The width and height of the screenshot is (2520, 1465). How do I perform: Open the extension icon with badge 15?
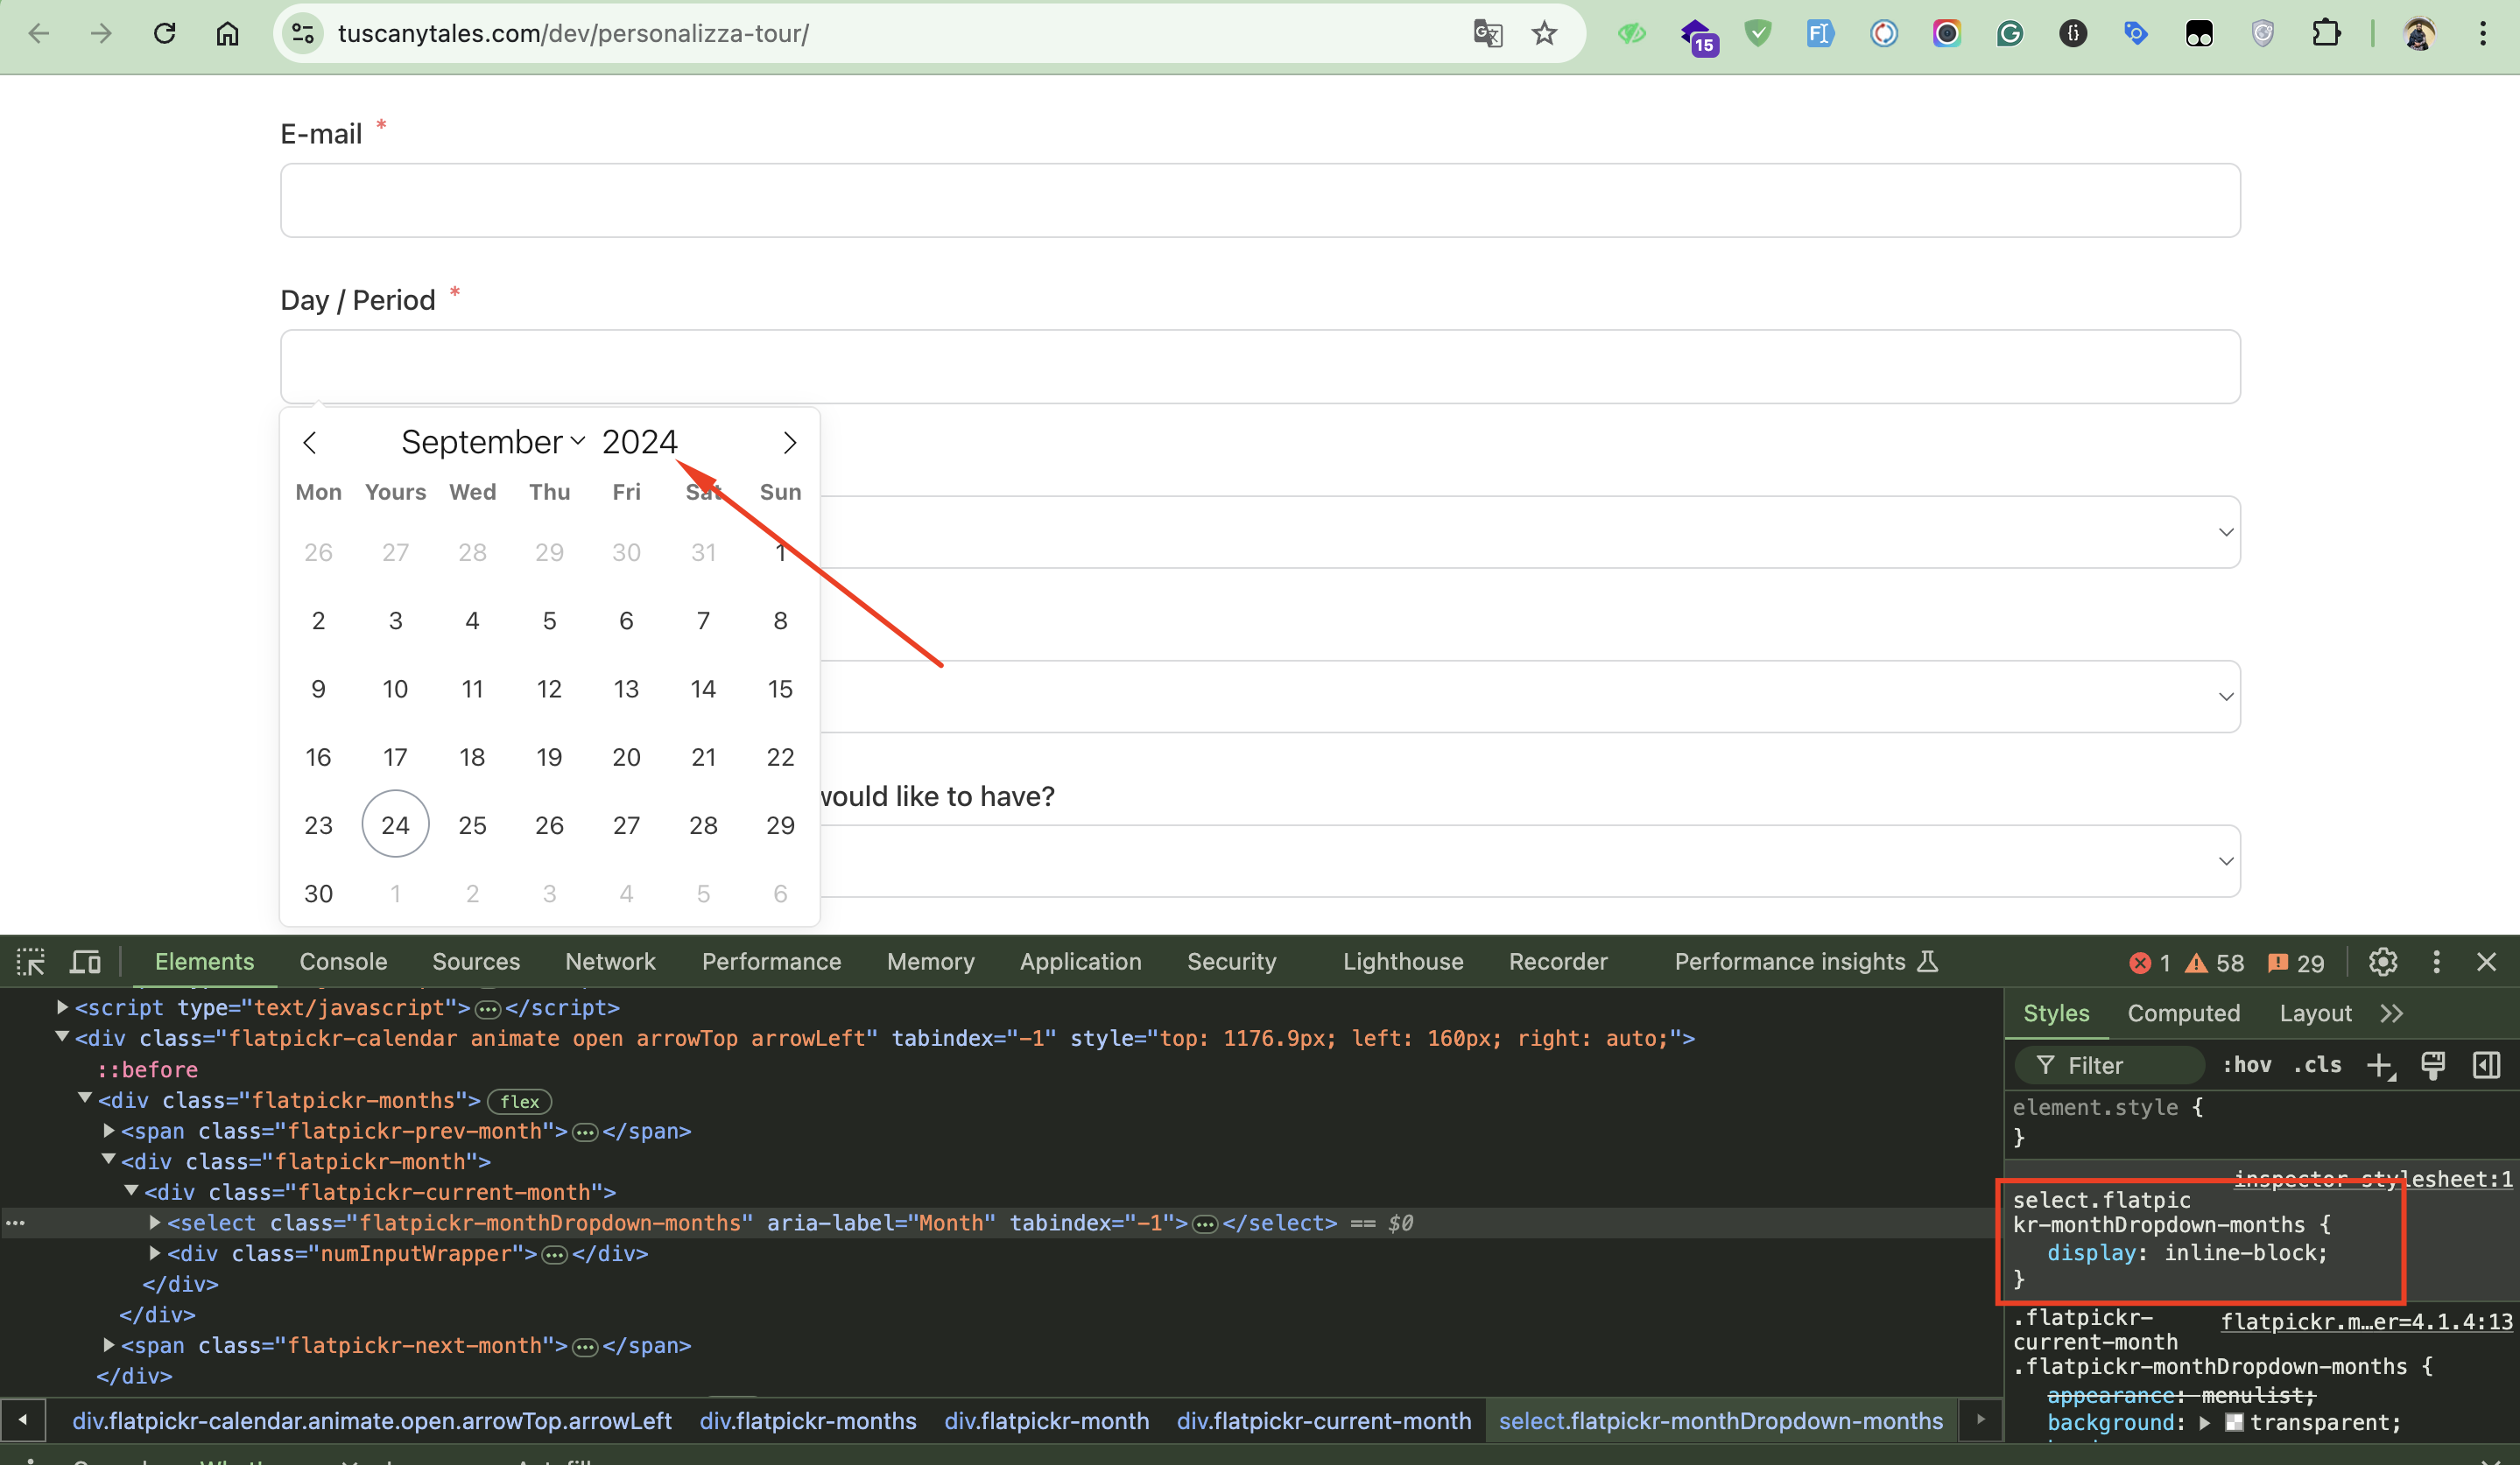pos(1699,36)
